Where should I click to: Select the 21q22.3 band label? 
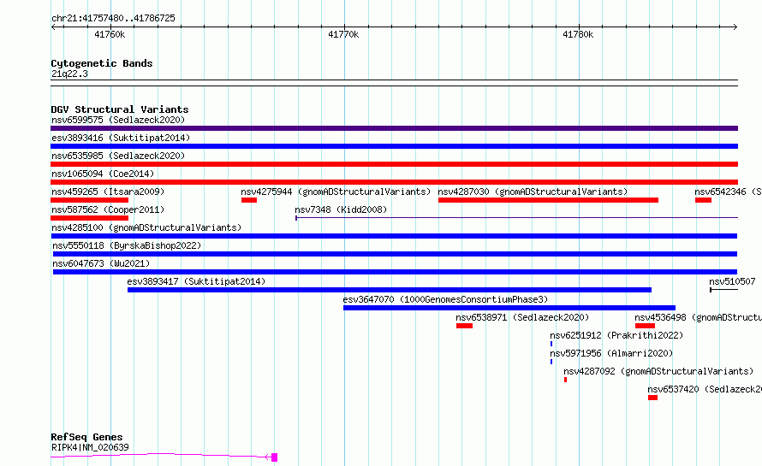pyautogui.click(x=69, y=74)
